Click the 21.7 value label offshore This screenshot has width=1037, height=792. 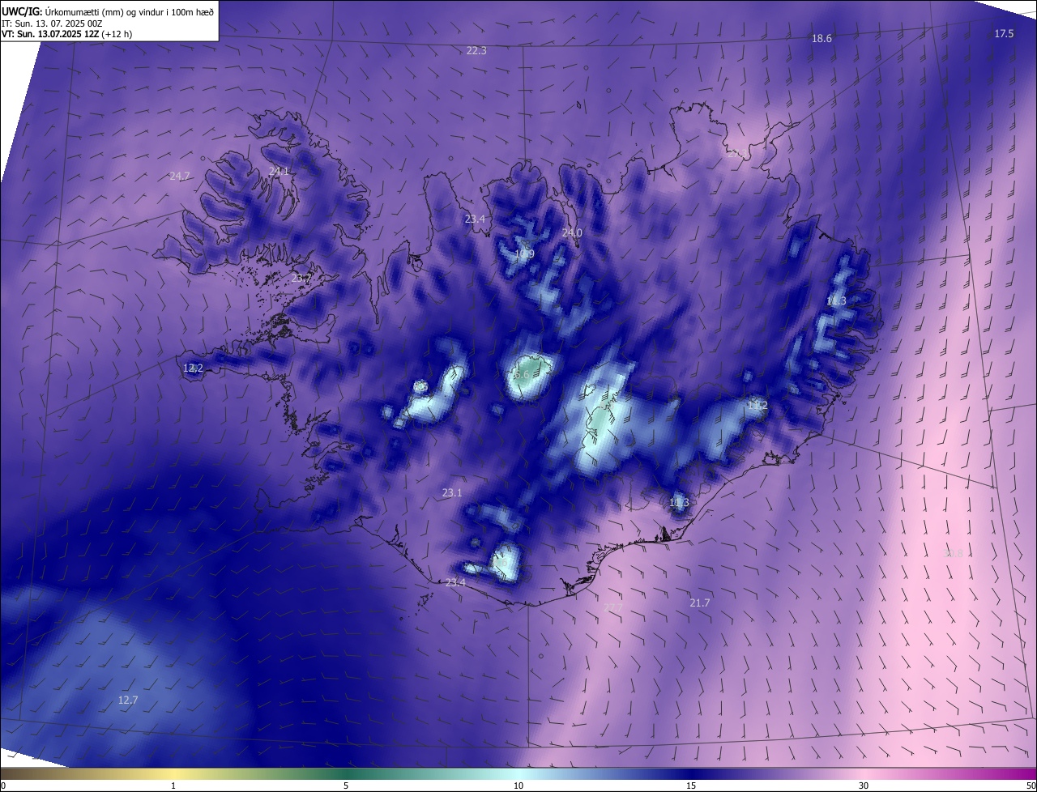click(x=699, y=603)
